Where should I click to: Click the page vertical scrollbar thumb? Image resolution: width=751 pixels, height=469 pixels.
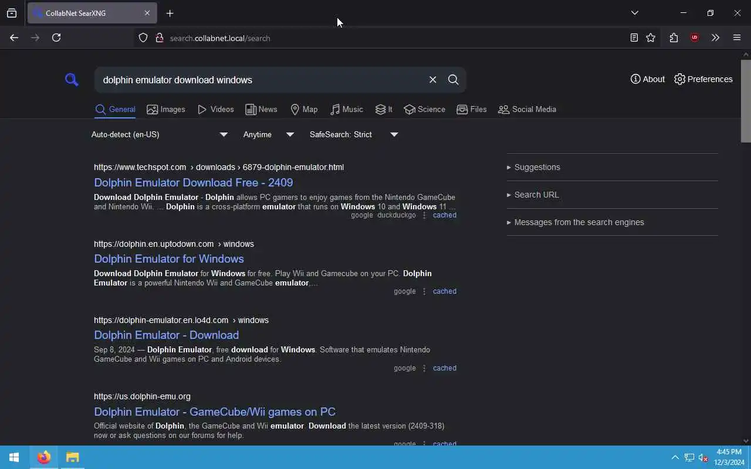[746, 100]
